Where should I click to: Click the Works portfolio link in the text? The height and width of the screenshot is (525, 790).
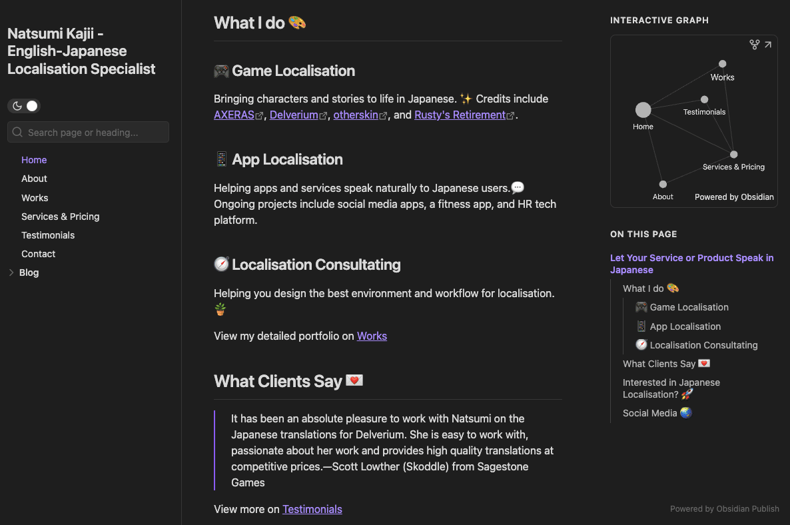372,336
